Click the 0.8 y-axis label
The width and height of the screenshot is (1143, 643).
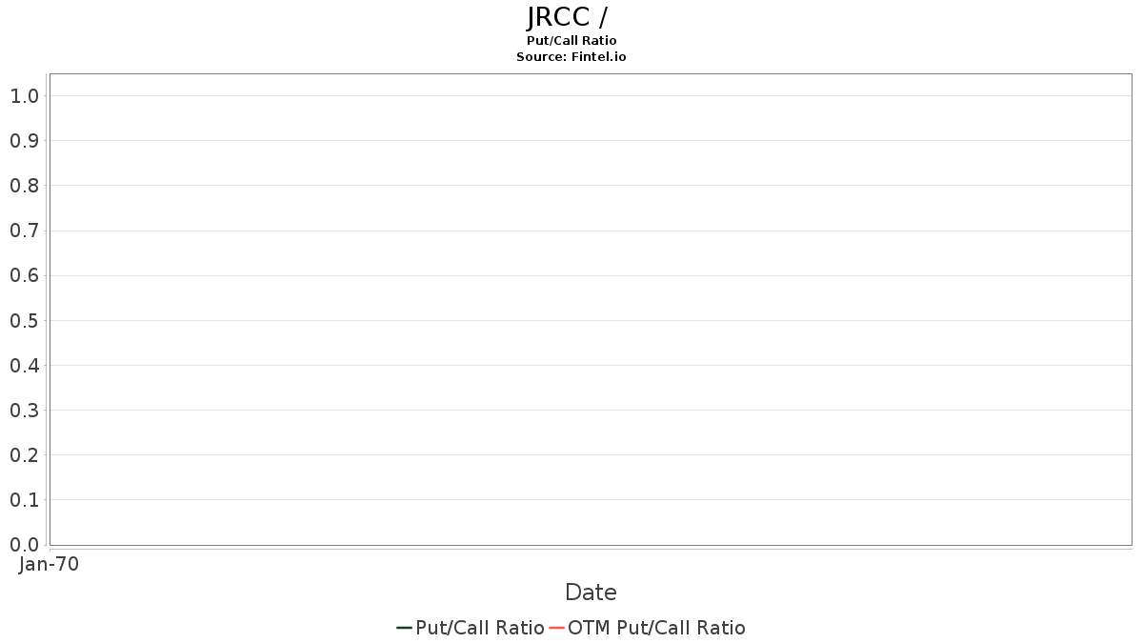pyautogui.click(x=24, y=185)
